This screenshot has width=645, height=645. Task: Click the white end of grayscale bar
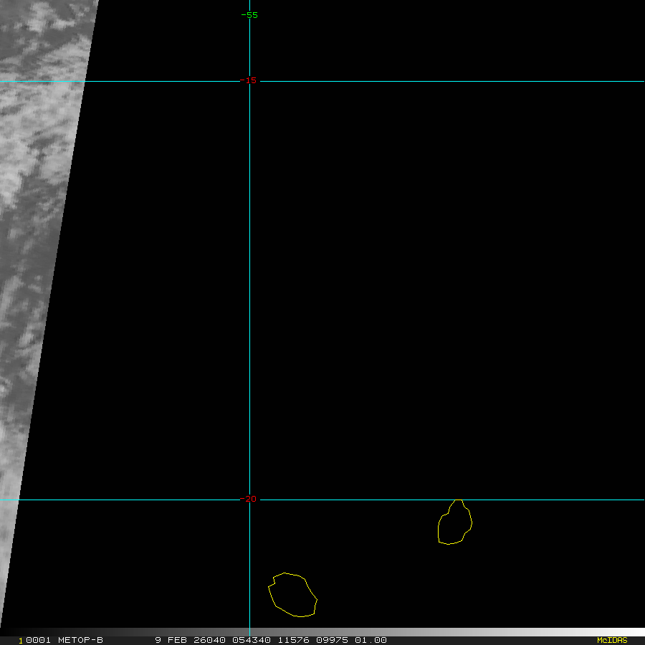click(x=634, y=632)
